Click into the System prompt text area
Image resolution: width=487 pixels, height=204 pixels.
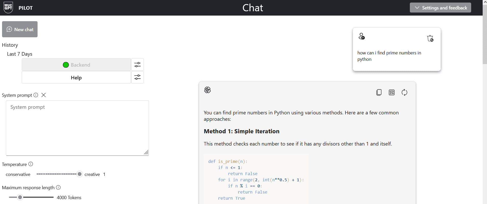pyautogui.click(x=77, y=128)
